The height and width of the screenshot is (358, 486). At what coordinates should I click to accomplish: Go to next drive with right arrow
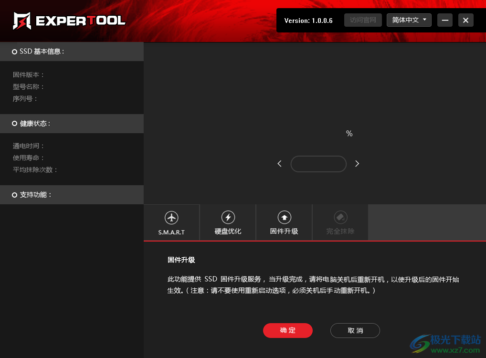(x=357, y=164)
